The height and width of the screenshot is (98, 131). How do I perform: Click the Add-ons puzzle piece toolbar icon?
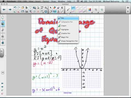coord(26,8)
